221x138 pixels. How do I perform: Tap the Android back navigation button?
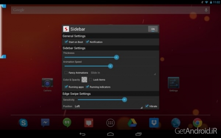coord(82,134)
